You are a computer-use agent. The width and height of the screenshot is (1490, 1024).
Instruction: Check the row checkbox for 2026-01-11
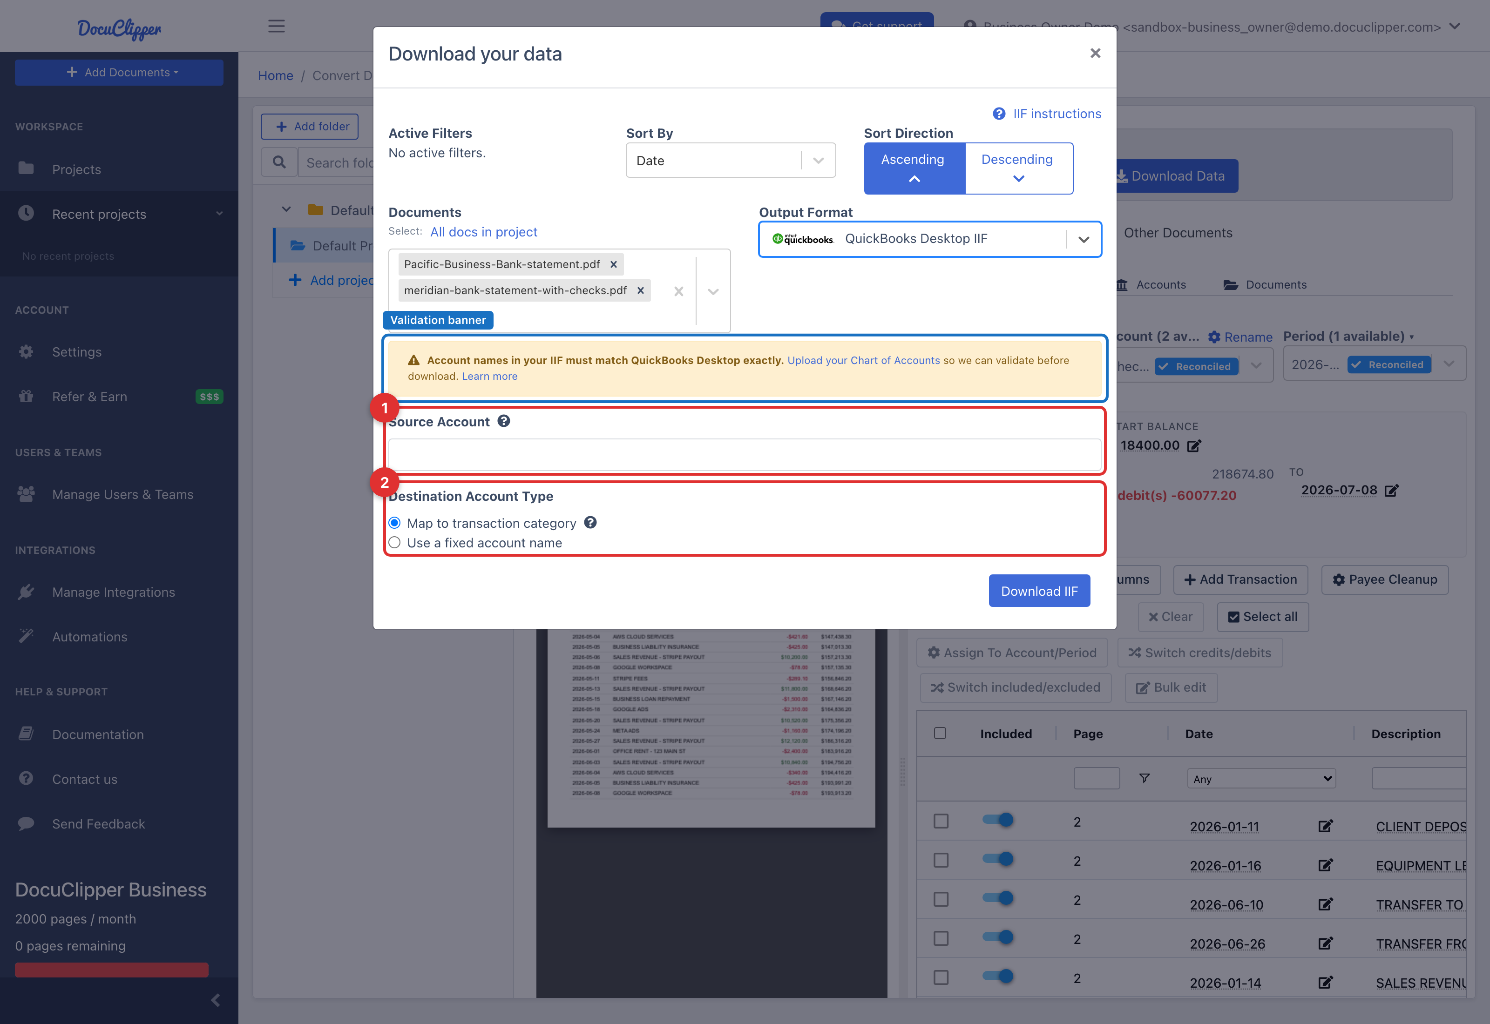pos(941,821)
